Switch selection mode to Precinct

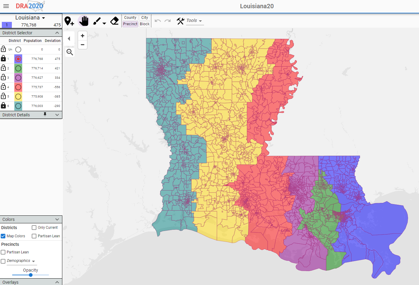[x=130, y=24]
